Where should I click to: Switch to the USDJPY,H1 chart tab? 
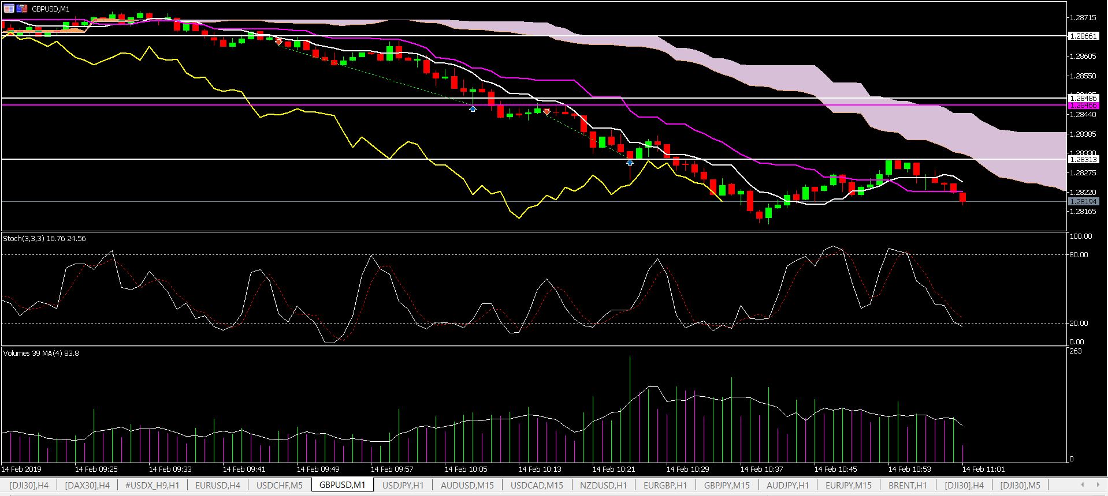(x=403, y=485)
